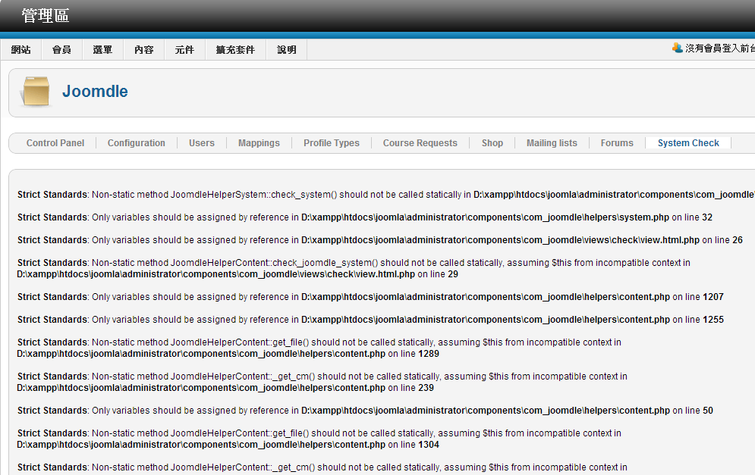Image resolution: width=755 pixels, height=475 pixels.
Task: Click the 沒有會員登入前台 status text
Action: [x=720, y=48]
